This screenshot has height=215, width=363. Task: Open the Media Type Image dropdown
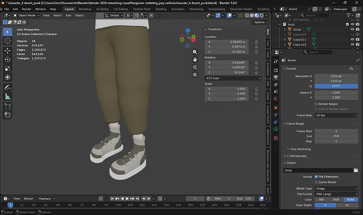(x=336, y=189)
